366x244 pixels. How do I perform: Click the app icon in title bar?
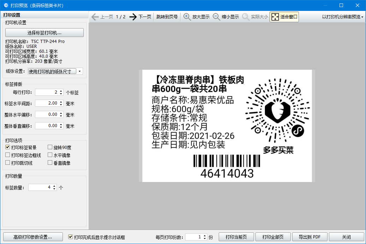tap(6, 5)
